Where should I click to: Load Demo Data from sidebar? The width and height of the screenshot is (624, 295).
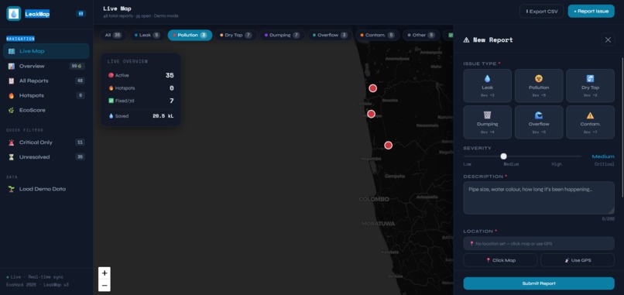click(46, 189)
